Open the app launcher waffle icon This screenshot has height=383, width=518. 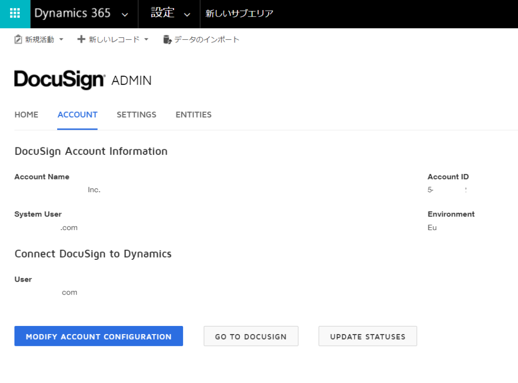15,13
